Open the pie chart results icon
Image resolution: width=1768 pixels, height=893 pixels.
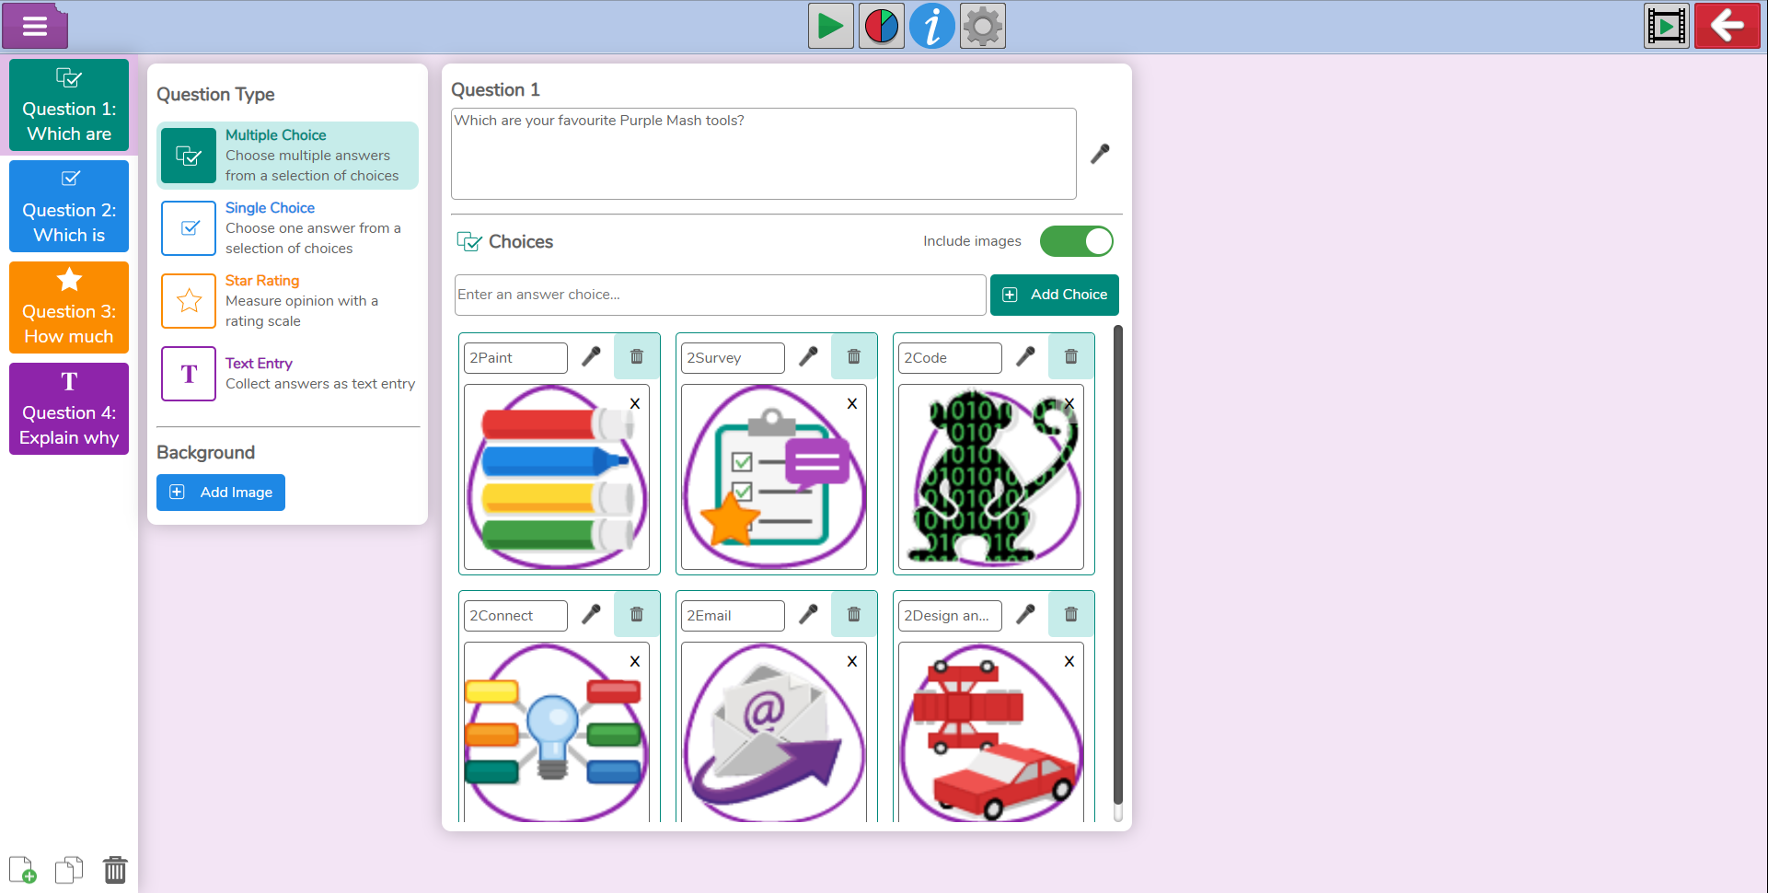[881, 26]
